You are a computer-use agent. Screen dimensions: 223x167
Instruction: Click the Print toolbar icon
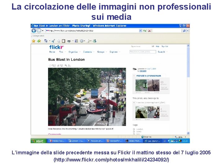(x=69, y=41)
